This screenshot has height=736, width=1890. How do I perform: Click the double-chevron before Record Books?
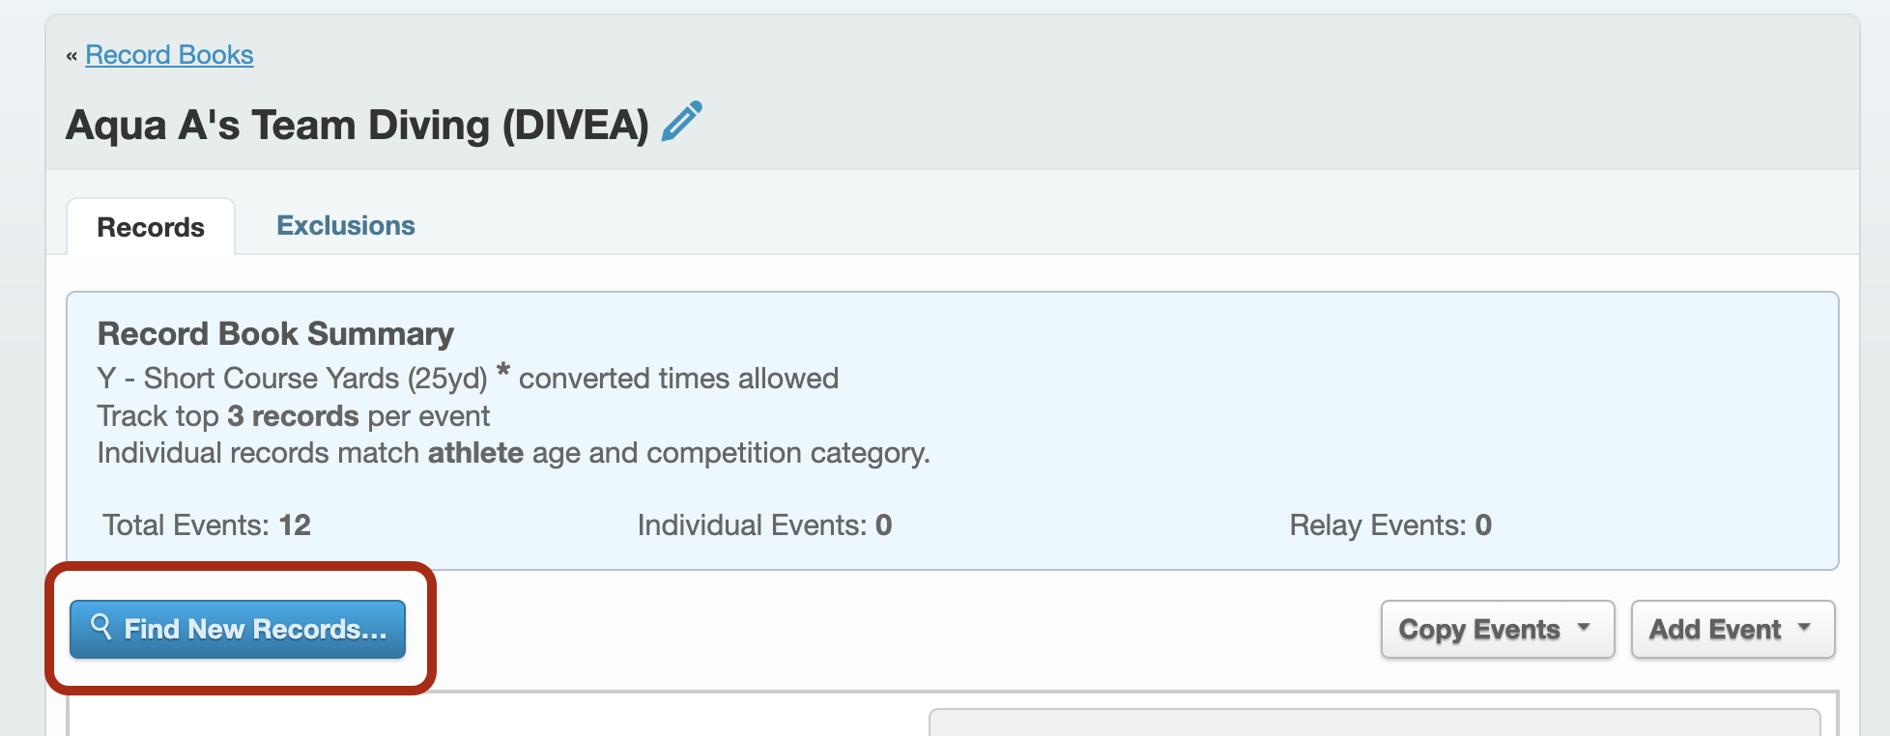pos(72,56)
